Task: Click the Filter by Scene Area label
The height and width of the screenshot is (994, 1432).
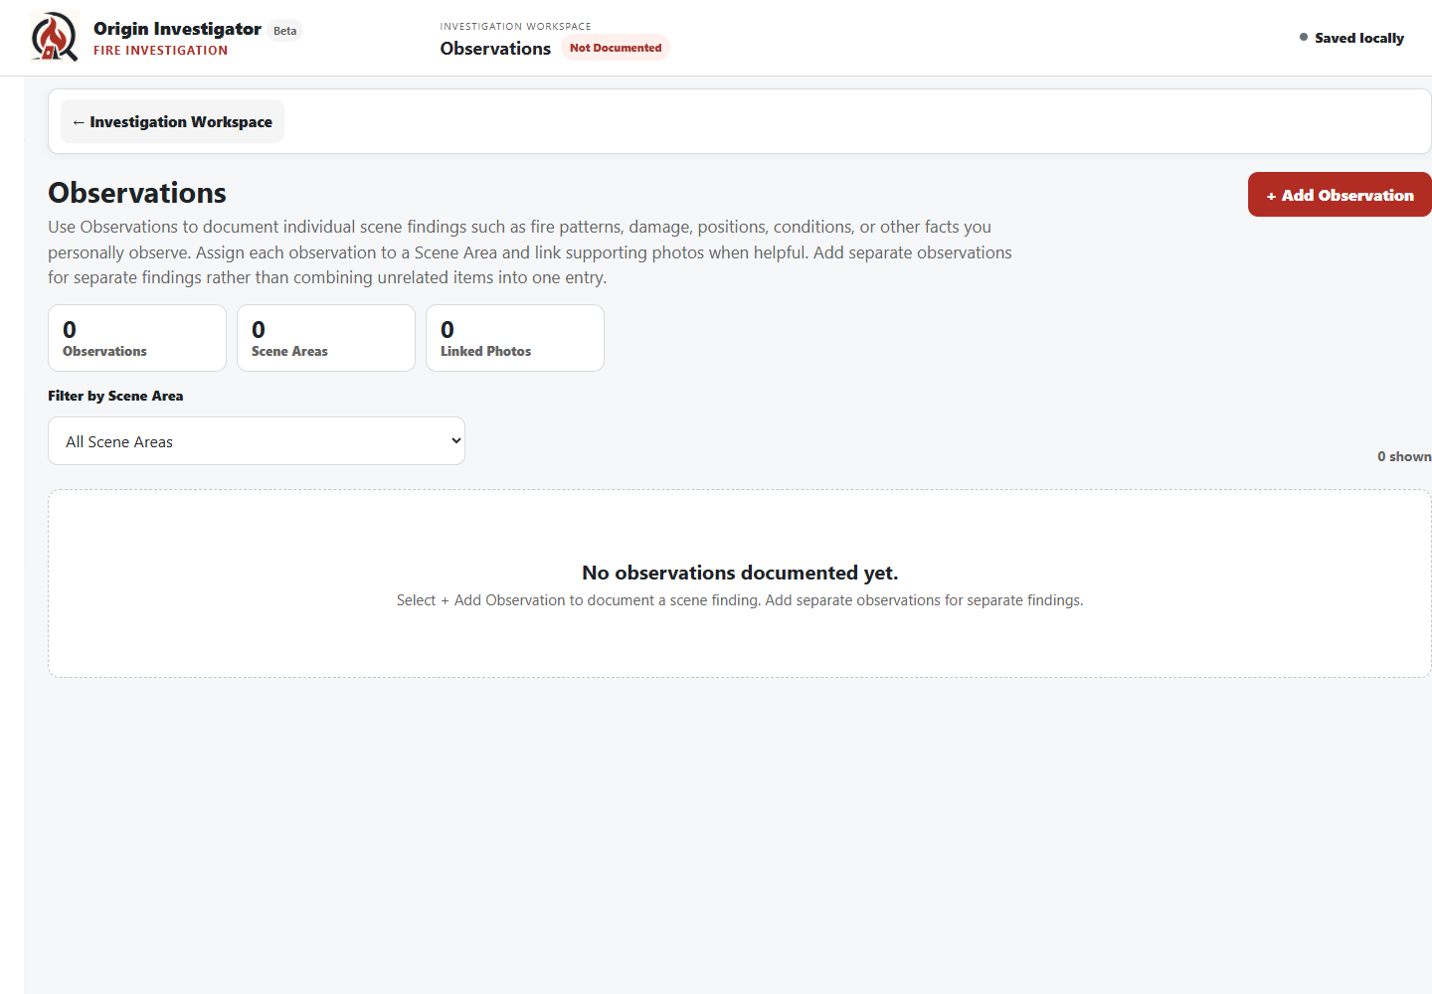Action: point(115,396)
